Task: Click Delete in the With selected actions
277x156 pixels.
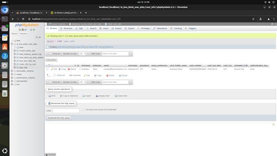Action: [x=110, y=75]
